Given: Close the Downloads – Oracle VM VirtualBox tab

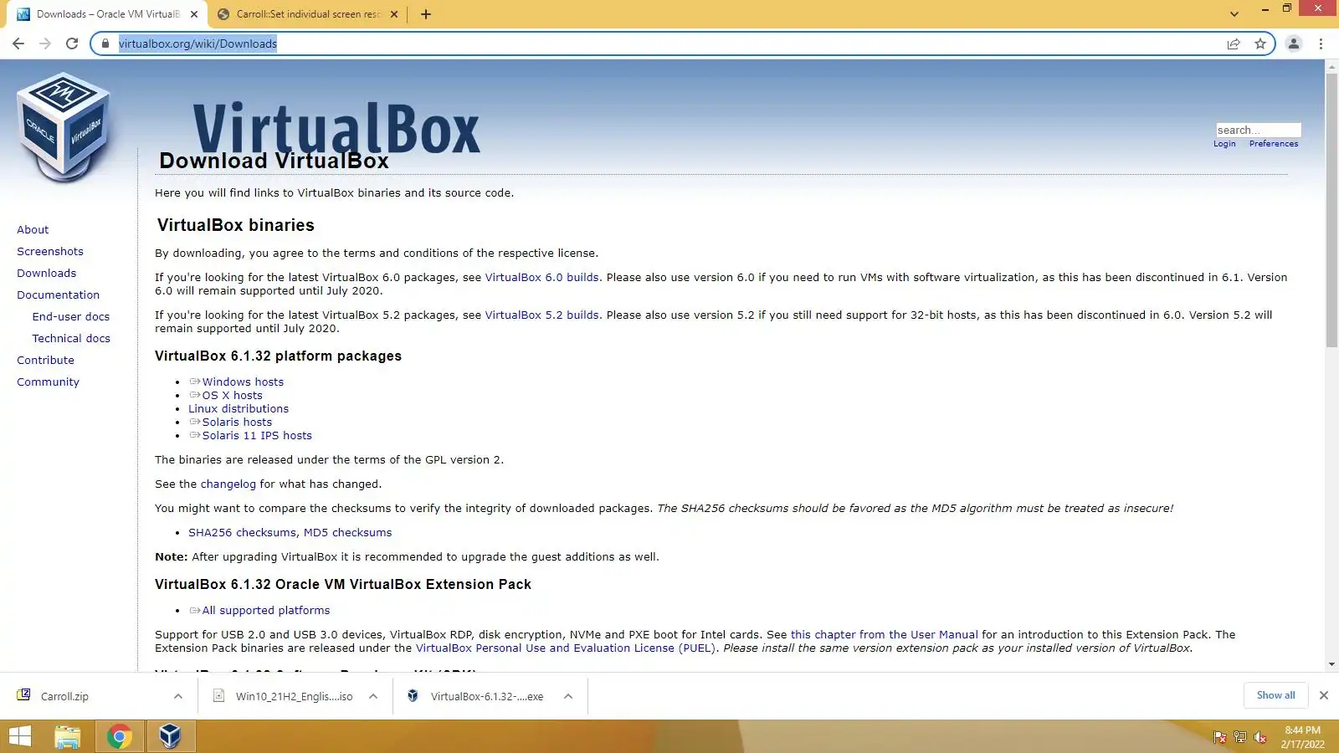Looking at the screenshot, I should click(x=194, y=14).
